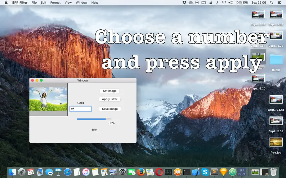This screenshot has height=178, width=286.
Task: Click the yellow minimize window button
Action: coord(37,80)
